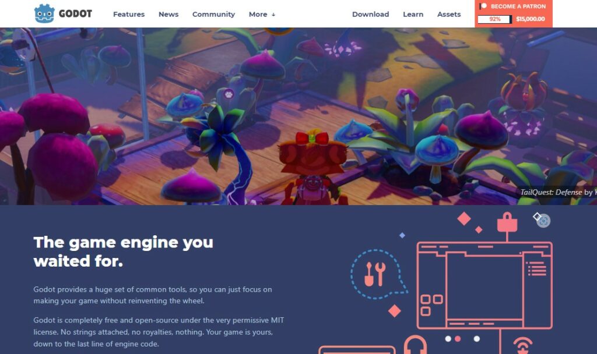Image resolution: width=597 pixels, height=354 pixels.
Task: Click the 92% funding progress bar
Action: [x=494, y=19]
